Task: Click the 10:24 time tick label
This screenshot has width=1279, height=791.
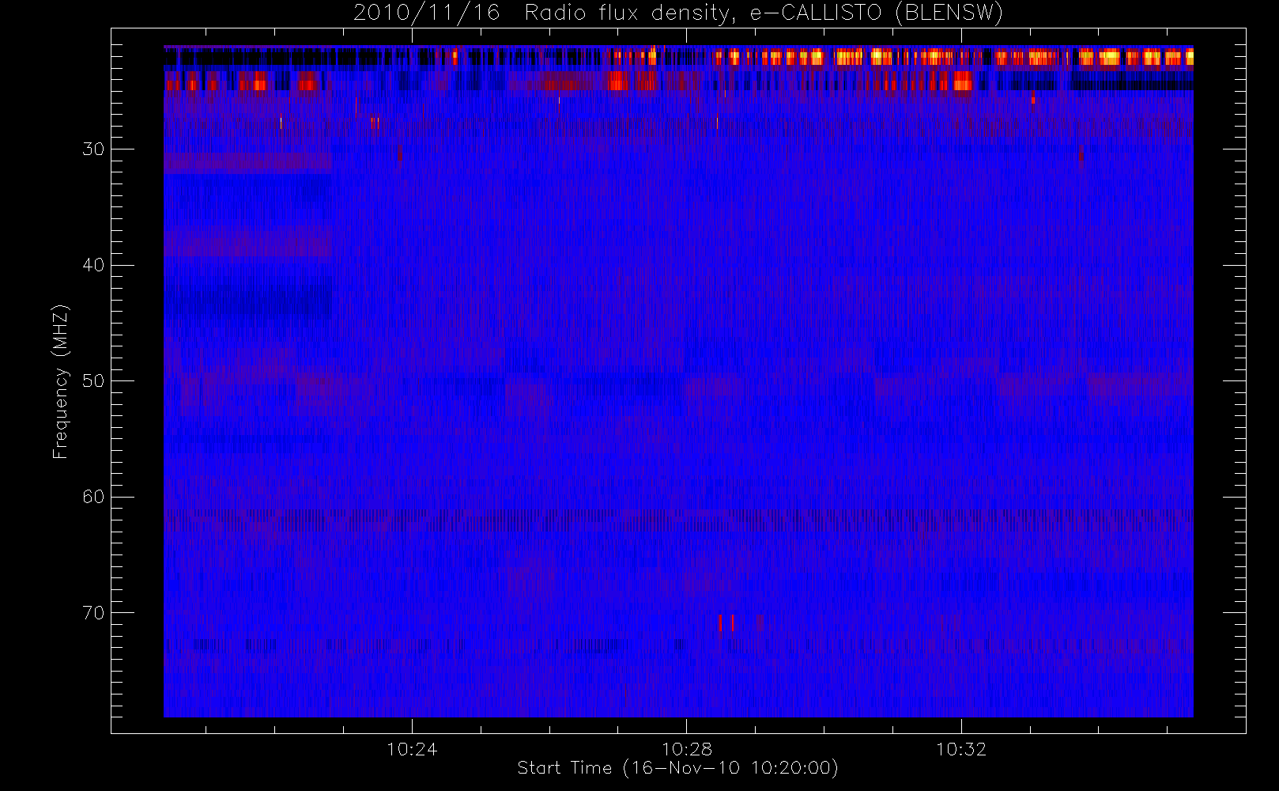Action: click(x=413, y=749)
